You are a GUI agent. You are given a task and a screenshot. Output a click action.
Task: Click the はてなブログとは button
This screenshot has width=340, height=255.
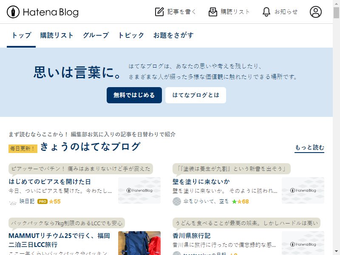(195, 95)
